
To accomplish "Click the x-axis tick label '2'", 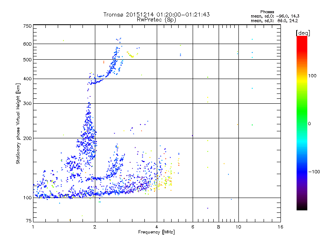I will point(95,227).
